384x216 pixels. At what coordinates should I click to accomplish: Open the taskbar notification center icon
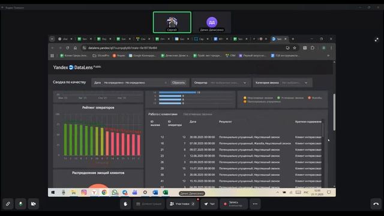pyautogui.click(x=329, y=193)
